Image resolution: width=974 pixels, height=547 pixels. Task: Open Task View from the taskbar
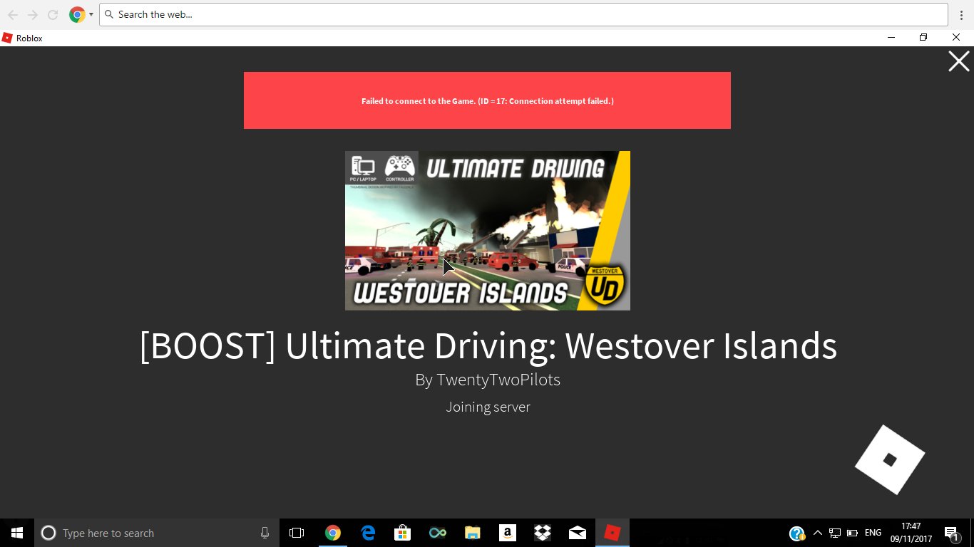(x=297, y=533)
